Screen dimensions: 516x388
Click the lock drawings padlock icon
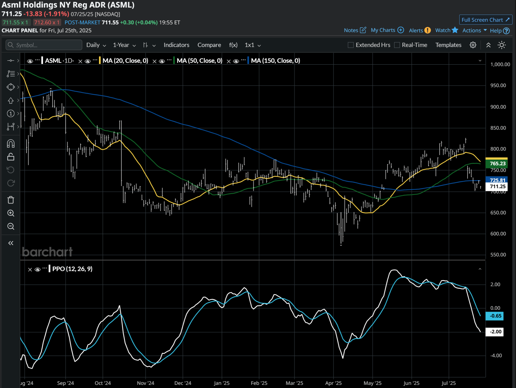point(11,157)
